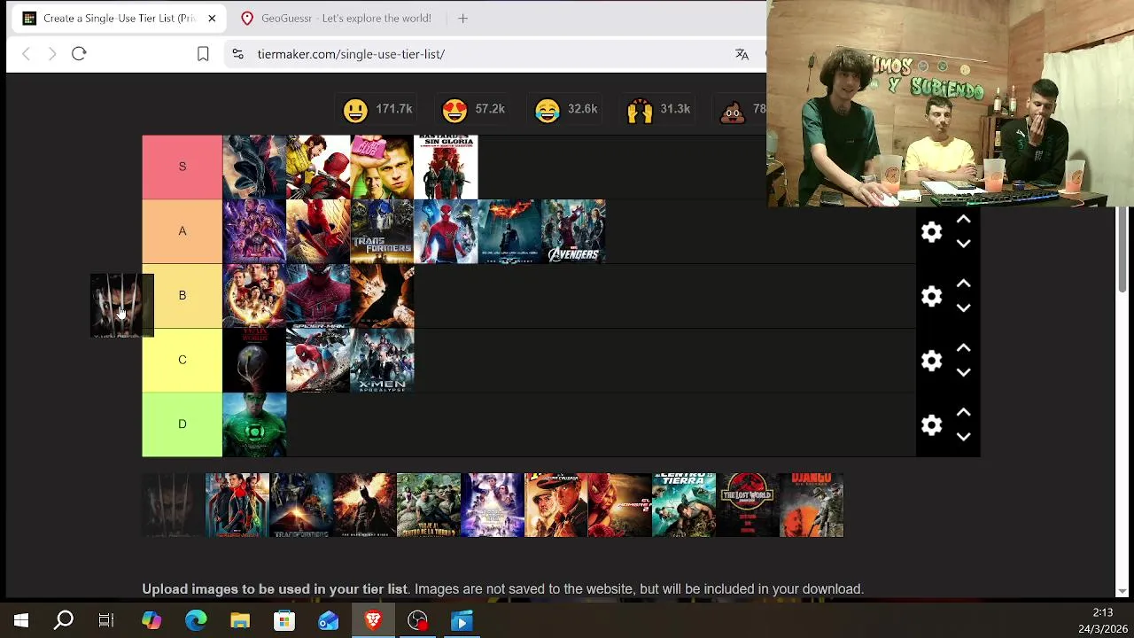Open the Windows Start menu
The height and width of the screenshot is (638, 1134).
[x=21, y=621]
